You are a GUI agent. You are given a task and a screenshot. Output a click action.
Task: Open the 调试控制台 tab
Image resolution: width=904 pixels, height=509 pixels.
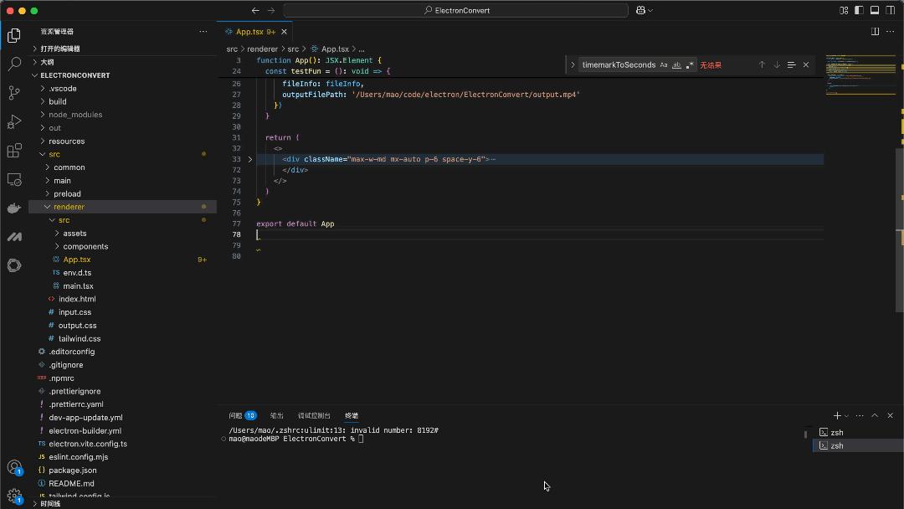point(313,415)
